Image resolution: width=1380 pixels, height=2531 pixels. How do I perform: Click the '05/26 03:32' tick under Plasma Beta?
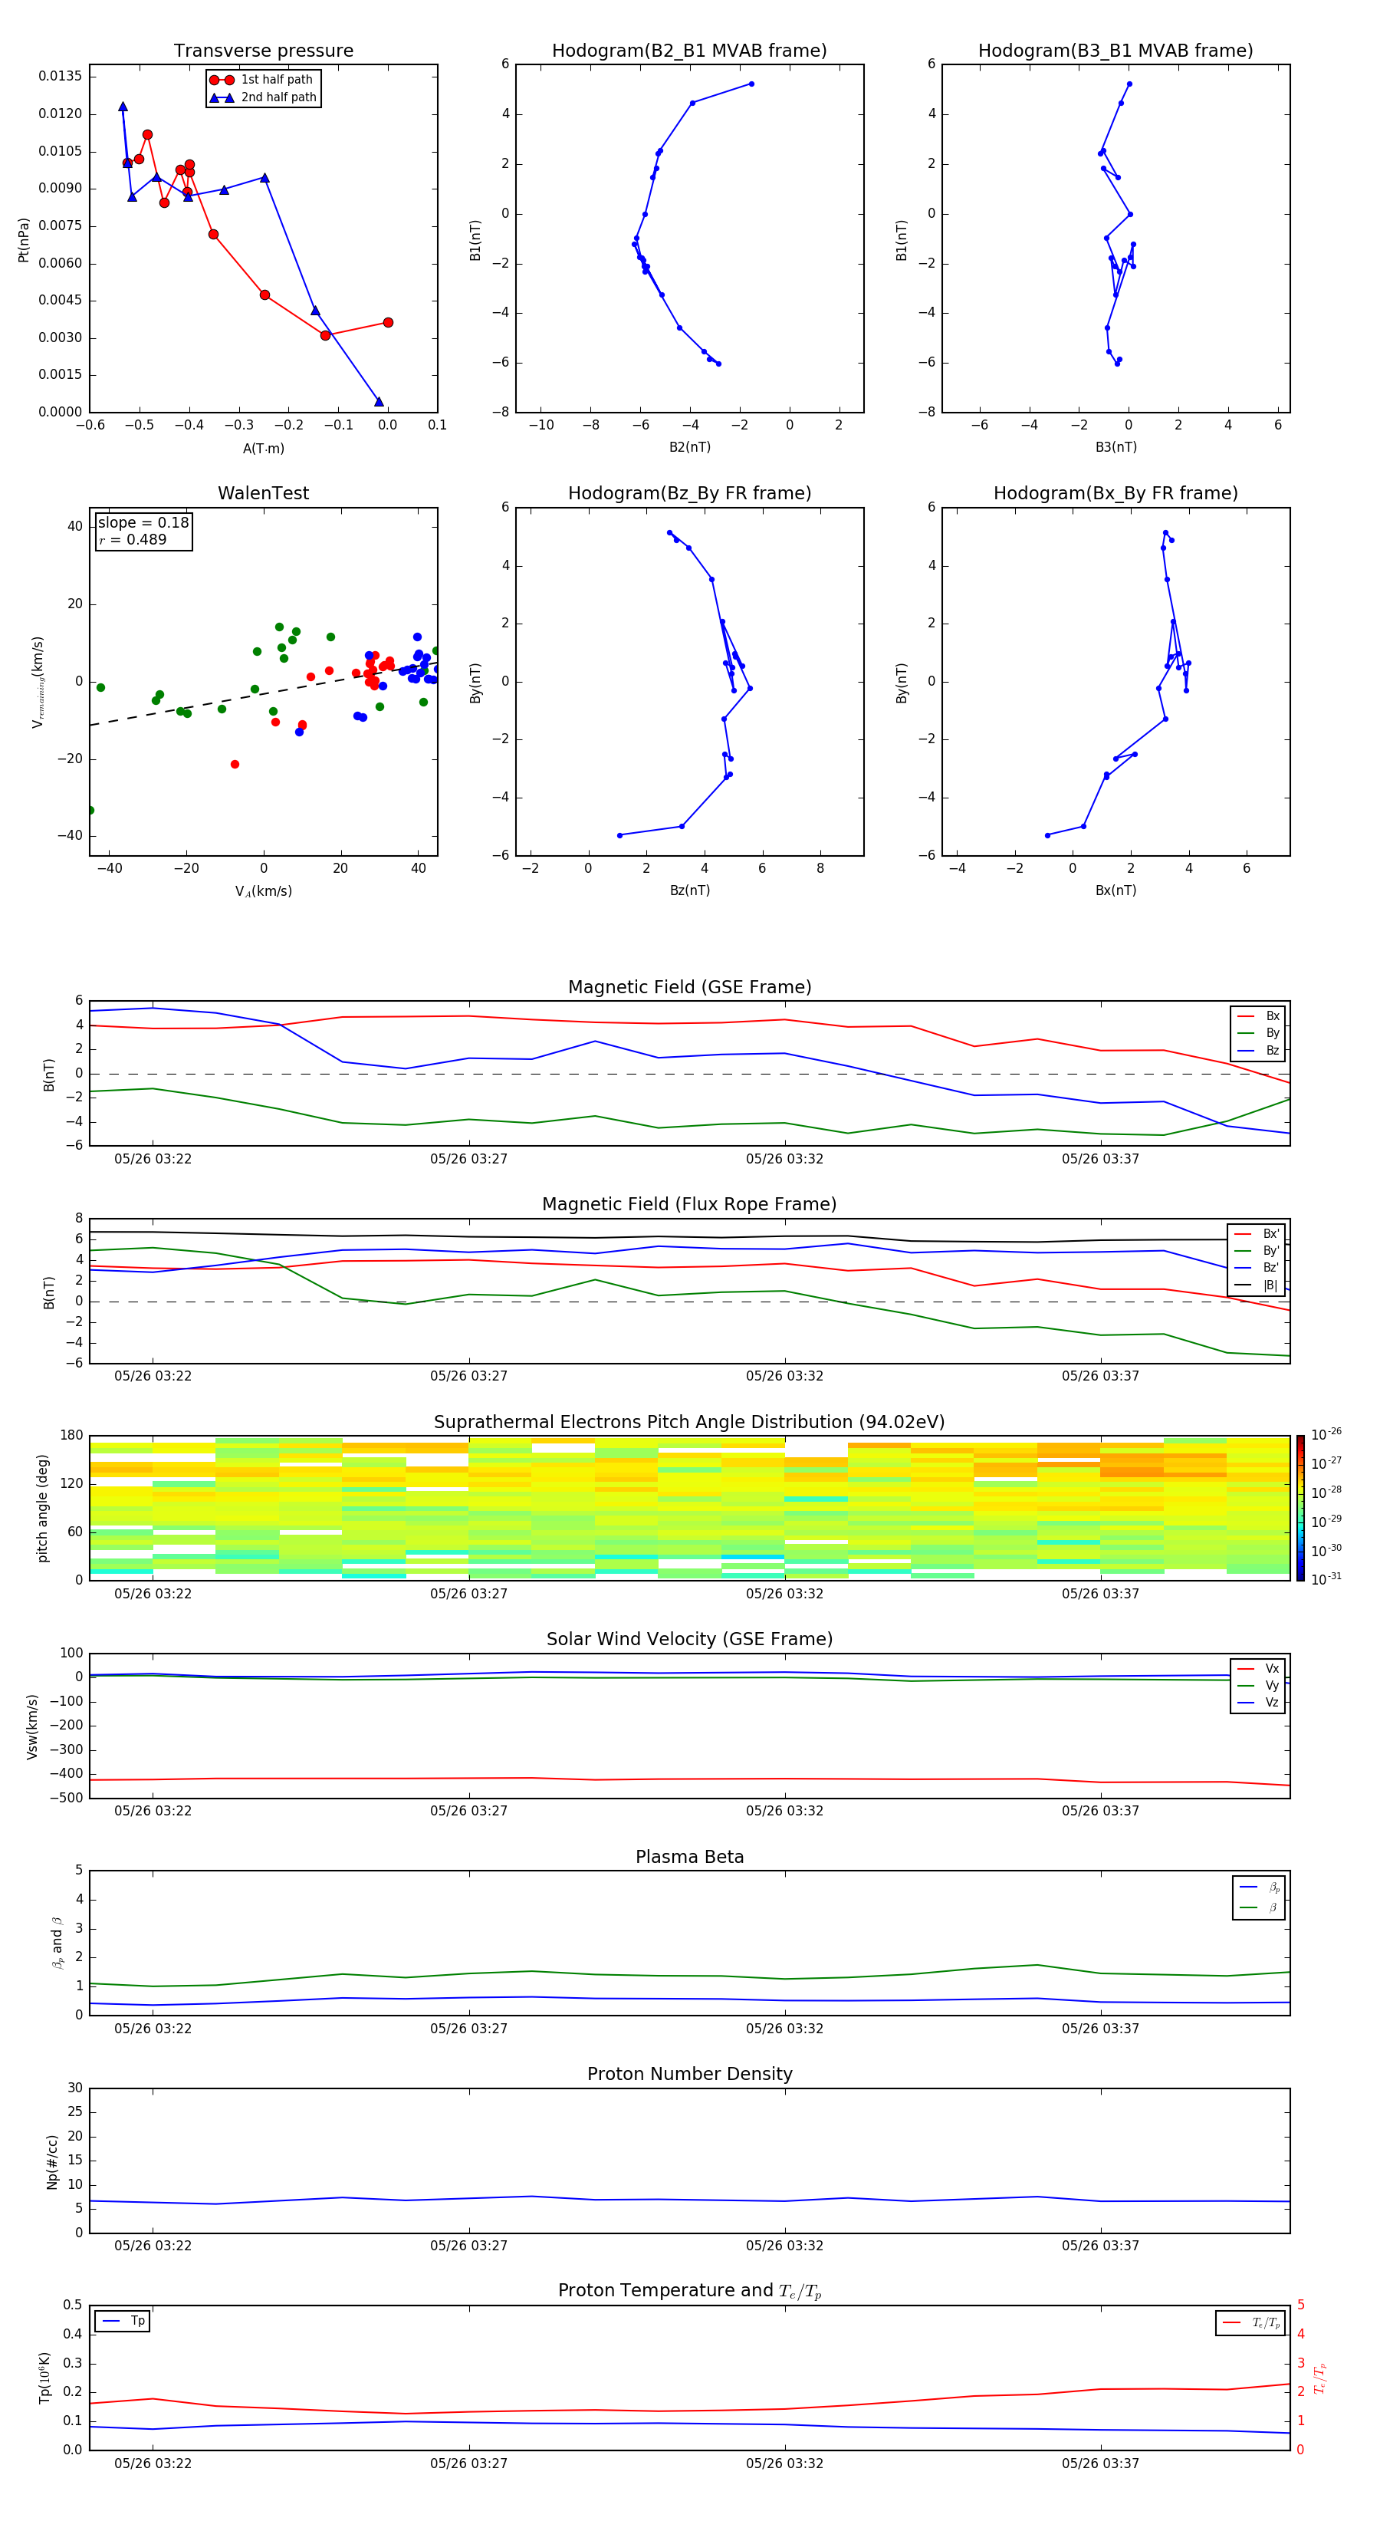tap(785, 2028)
